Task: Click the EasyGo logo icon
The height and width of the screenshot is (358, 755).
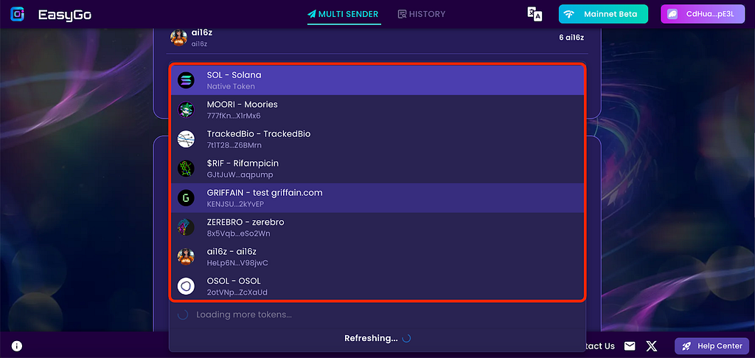Action: click(x=18, y=15)
